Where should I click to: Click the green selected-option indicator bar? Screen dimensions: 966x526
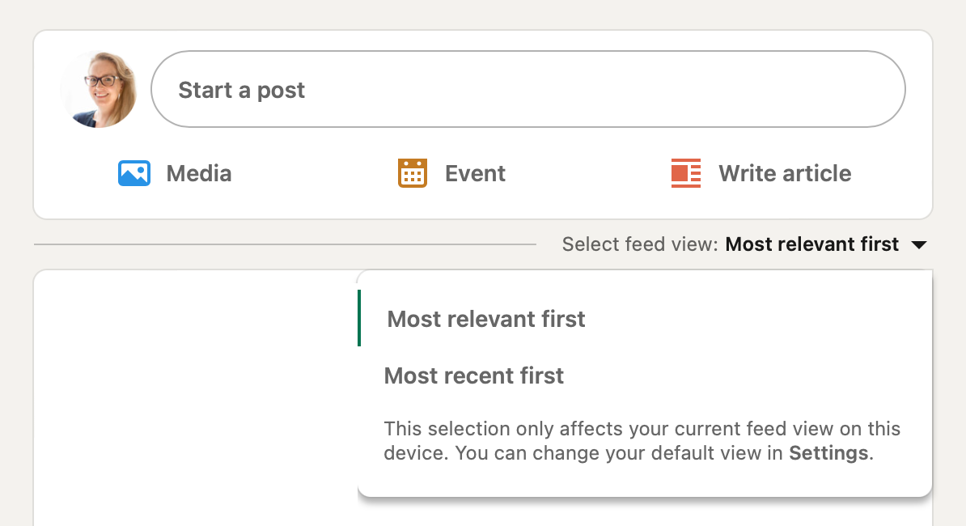click(x=359, y=319)
